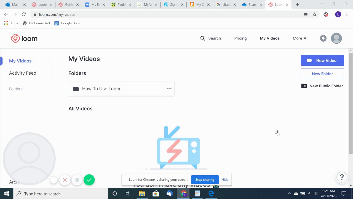The width and height of the screenshot is (353, 199).
Task: Open the How To Use Loom folder
Action: pyautogui.click(x=121, y=89)
